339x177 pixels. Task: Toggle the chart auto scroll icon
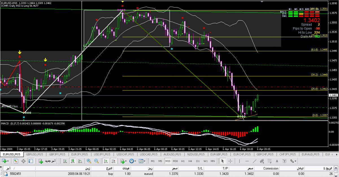point(106,161)
